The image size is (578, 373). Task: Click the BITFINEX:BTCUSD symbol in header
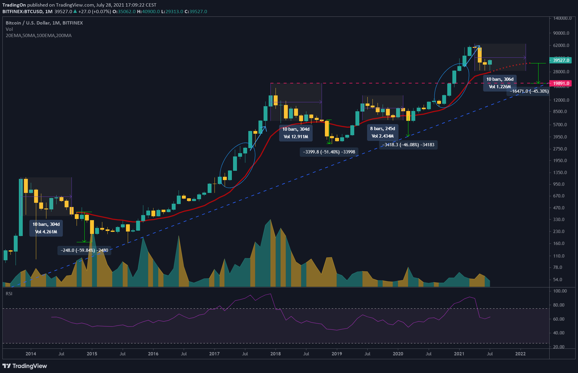point(22,11)
